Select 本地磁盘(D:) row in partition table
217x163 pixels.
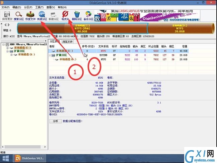[x=118, y=59]
